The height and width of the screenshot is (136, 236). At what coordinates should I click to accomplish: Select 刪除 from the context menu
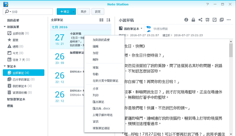(x=96, y=59)
